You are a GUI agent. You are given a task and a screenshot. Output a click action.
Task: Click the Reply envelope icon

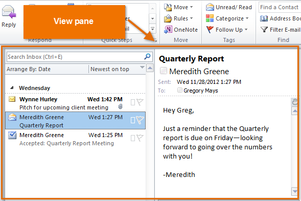click(x=9, y=12)
